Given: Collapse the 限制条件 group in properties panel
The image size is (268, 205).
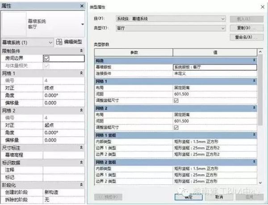Looking at the screenshot, I should coord(81,51).
